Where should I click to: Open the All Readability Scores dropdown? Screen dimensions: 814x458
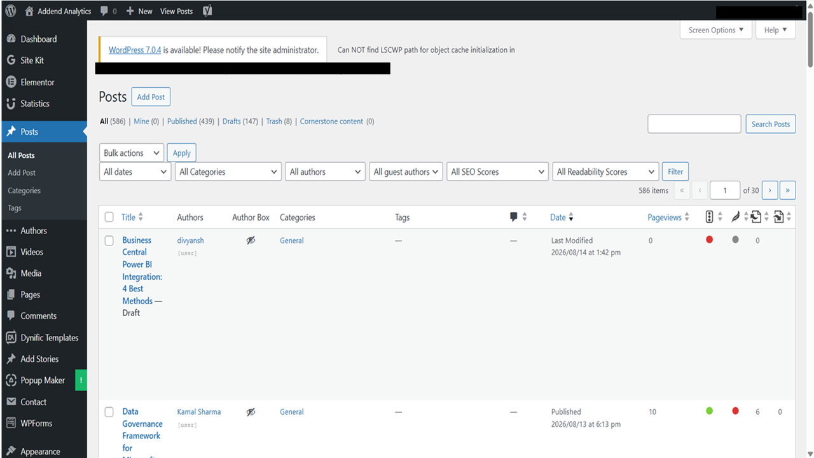pos(605,172)
